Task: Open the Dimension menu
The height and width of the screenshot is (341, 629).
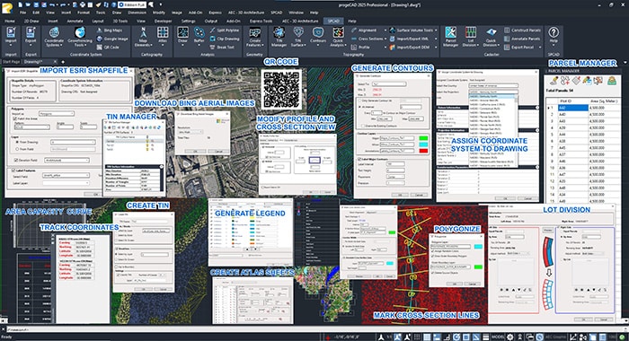Action: (137, 13)
